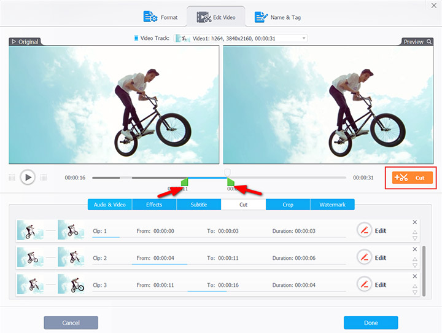Click the Edit pencil icon for Clip 3
This screenshot has height=333, width=442.
(364, 284)
